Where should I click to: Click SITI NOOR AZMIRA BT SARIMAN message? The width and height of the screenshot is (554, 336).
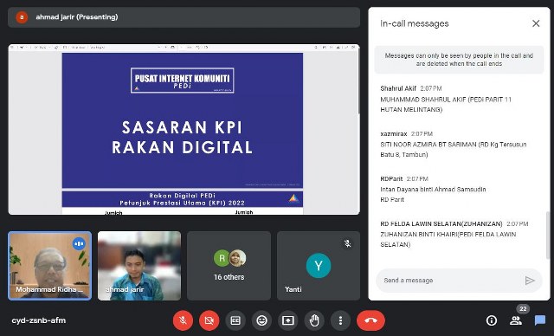[454, 150]
